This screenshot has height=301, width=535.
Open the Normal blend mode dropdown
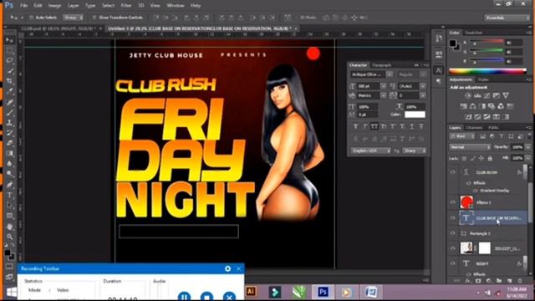tap(470, 147)
